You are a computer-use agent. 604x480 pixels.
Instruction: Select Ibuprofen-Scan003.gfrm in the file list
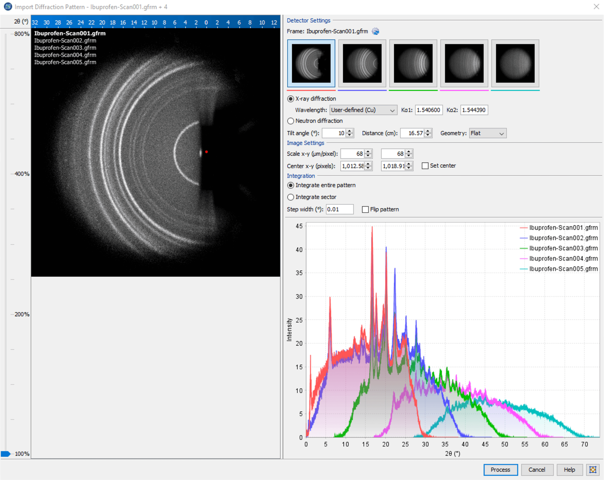click(x=65, y=47)
